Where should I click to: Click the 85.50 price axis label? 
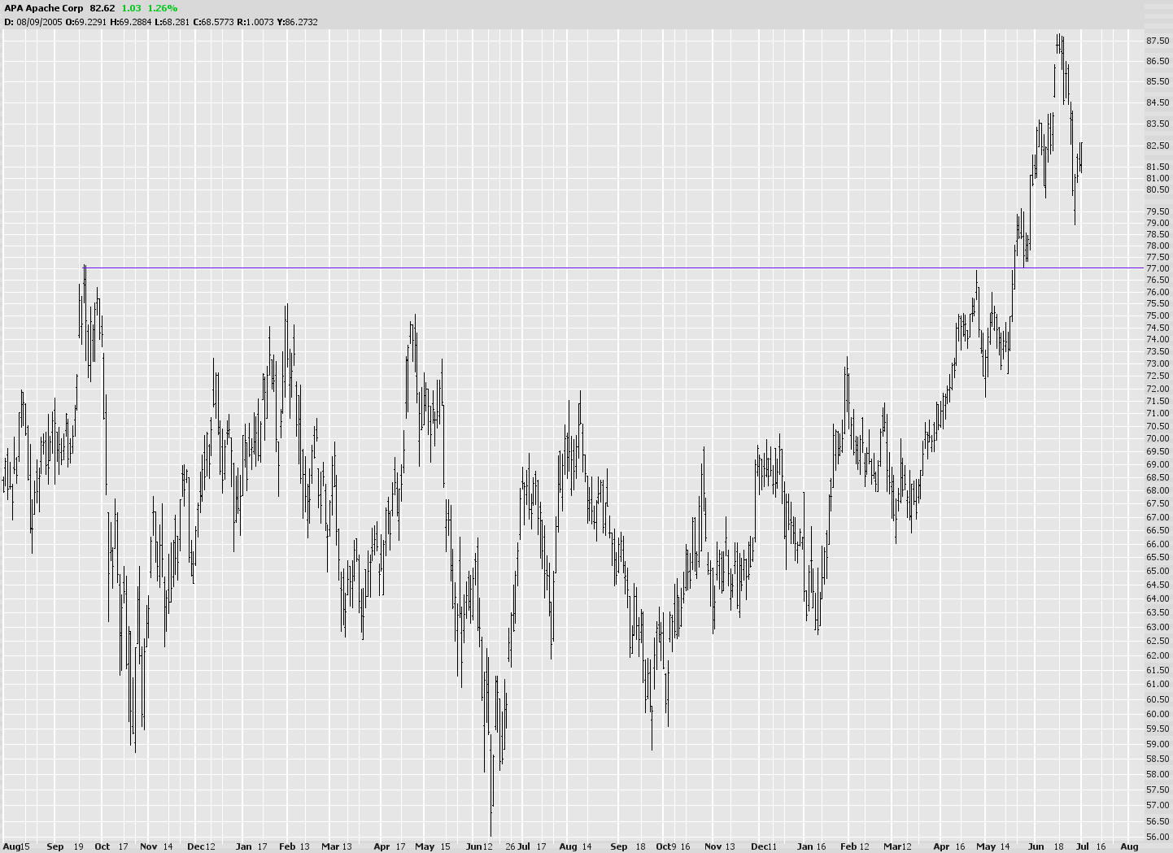1158,81
